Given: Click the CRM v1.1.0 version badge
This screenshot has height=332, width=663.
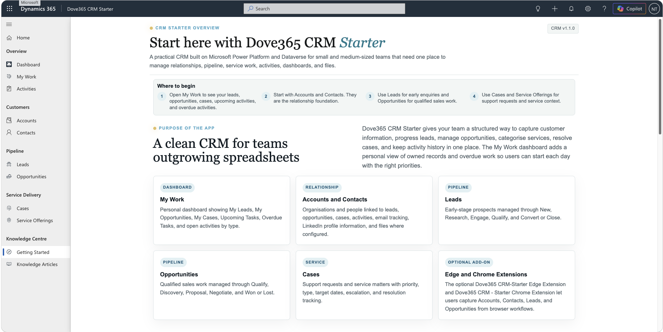Looking at the screenshot, I should 563,28.
